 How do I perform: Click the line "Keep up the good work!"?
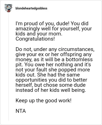point(43,101)
